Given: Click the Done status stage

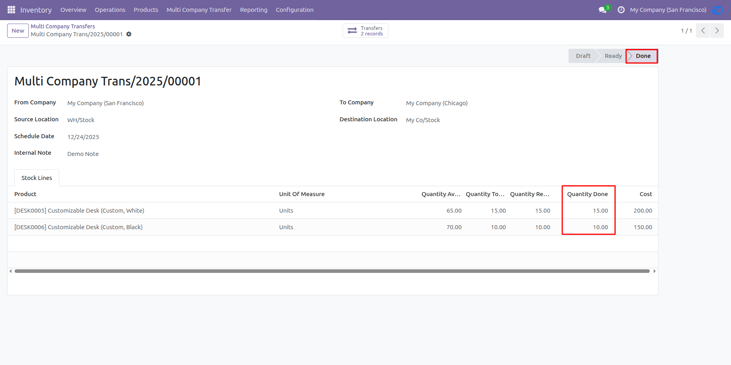Looking at the screenshot, I should (643, 56).
